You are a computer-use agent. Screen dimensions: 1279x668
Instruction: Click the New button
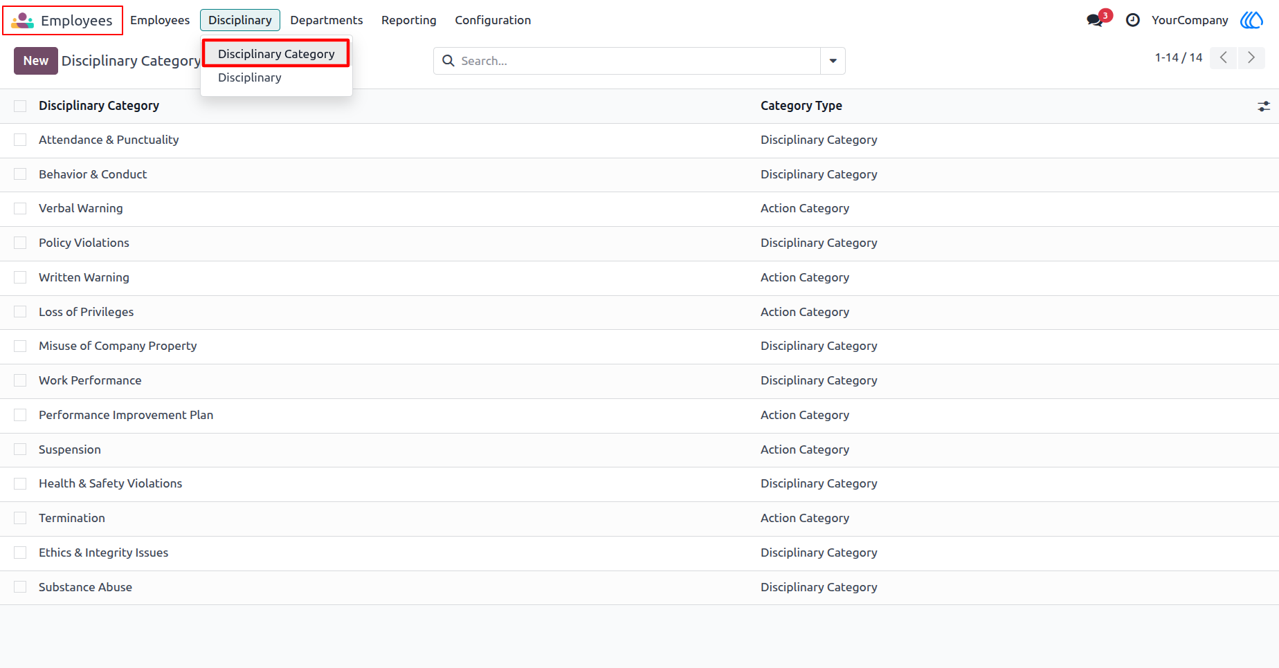point(36,61)
